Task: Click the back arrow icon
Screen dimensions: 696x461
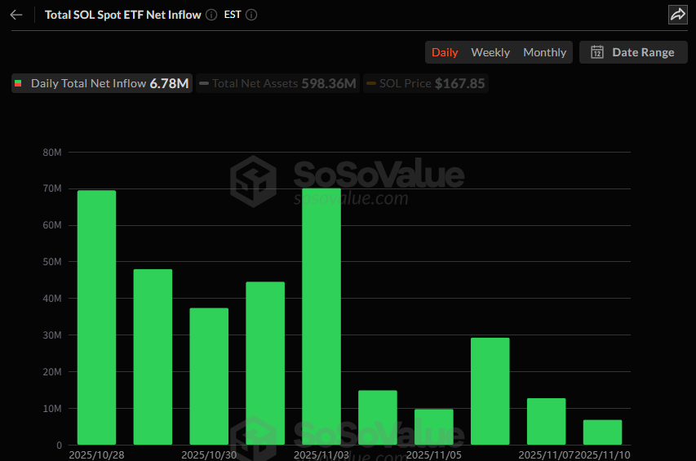Action: coord(16,15)
